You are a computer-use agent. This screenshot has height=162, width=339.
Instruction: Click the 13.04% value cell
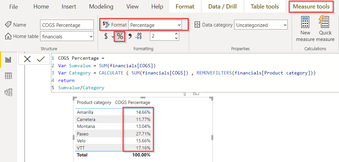click(x=144, y=126)
